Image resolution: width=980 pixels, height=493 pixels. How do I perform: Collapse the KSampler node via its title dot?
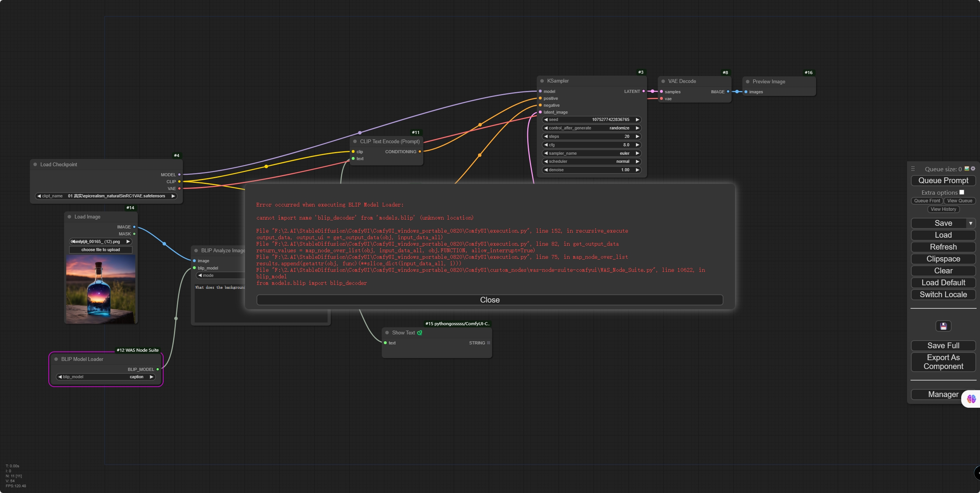point(542,81)
